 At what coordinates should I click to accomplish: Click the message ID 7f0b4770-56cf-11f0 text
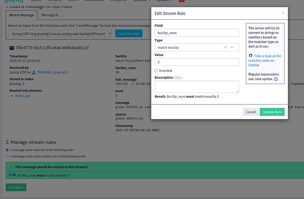coord(52,48)
